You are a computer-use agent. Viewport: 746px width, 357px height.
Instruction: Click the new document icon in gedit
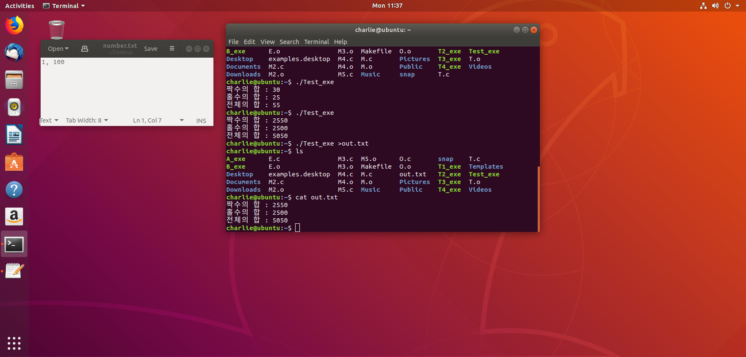tap(85, 49)
